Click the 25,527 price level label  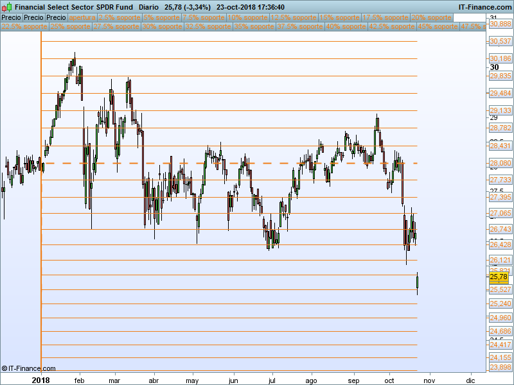pos(501,289)
